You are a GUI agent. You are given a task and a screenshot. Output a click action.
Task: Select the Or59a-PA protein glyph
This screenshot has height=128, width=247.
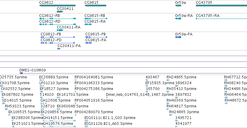point(178,37)
